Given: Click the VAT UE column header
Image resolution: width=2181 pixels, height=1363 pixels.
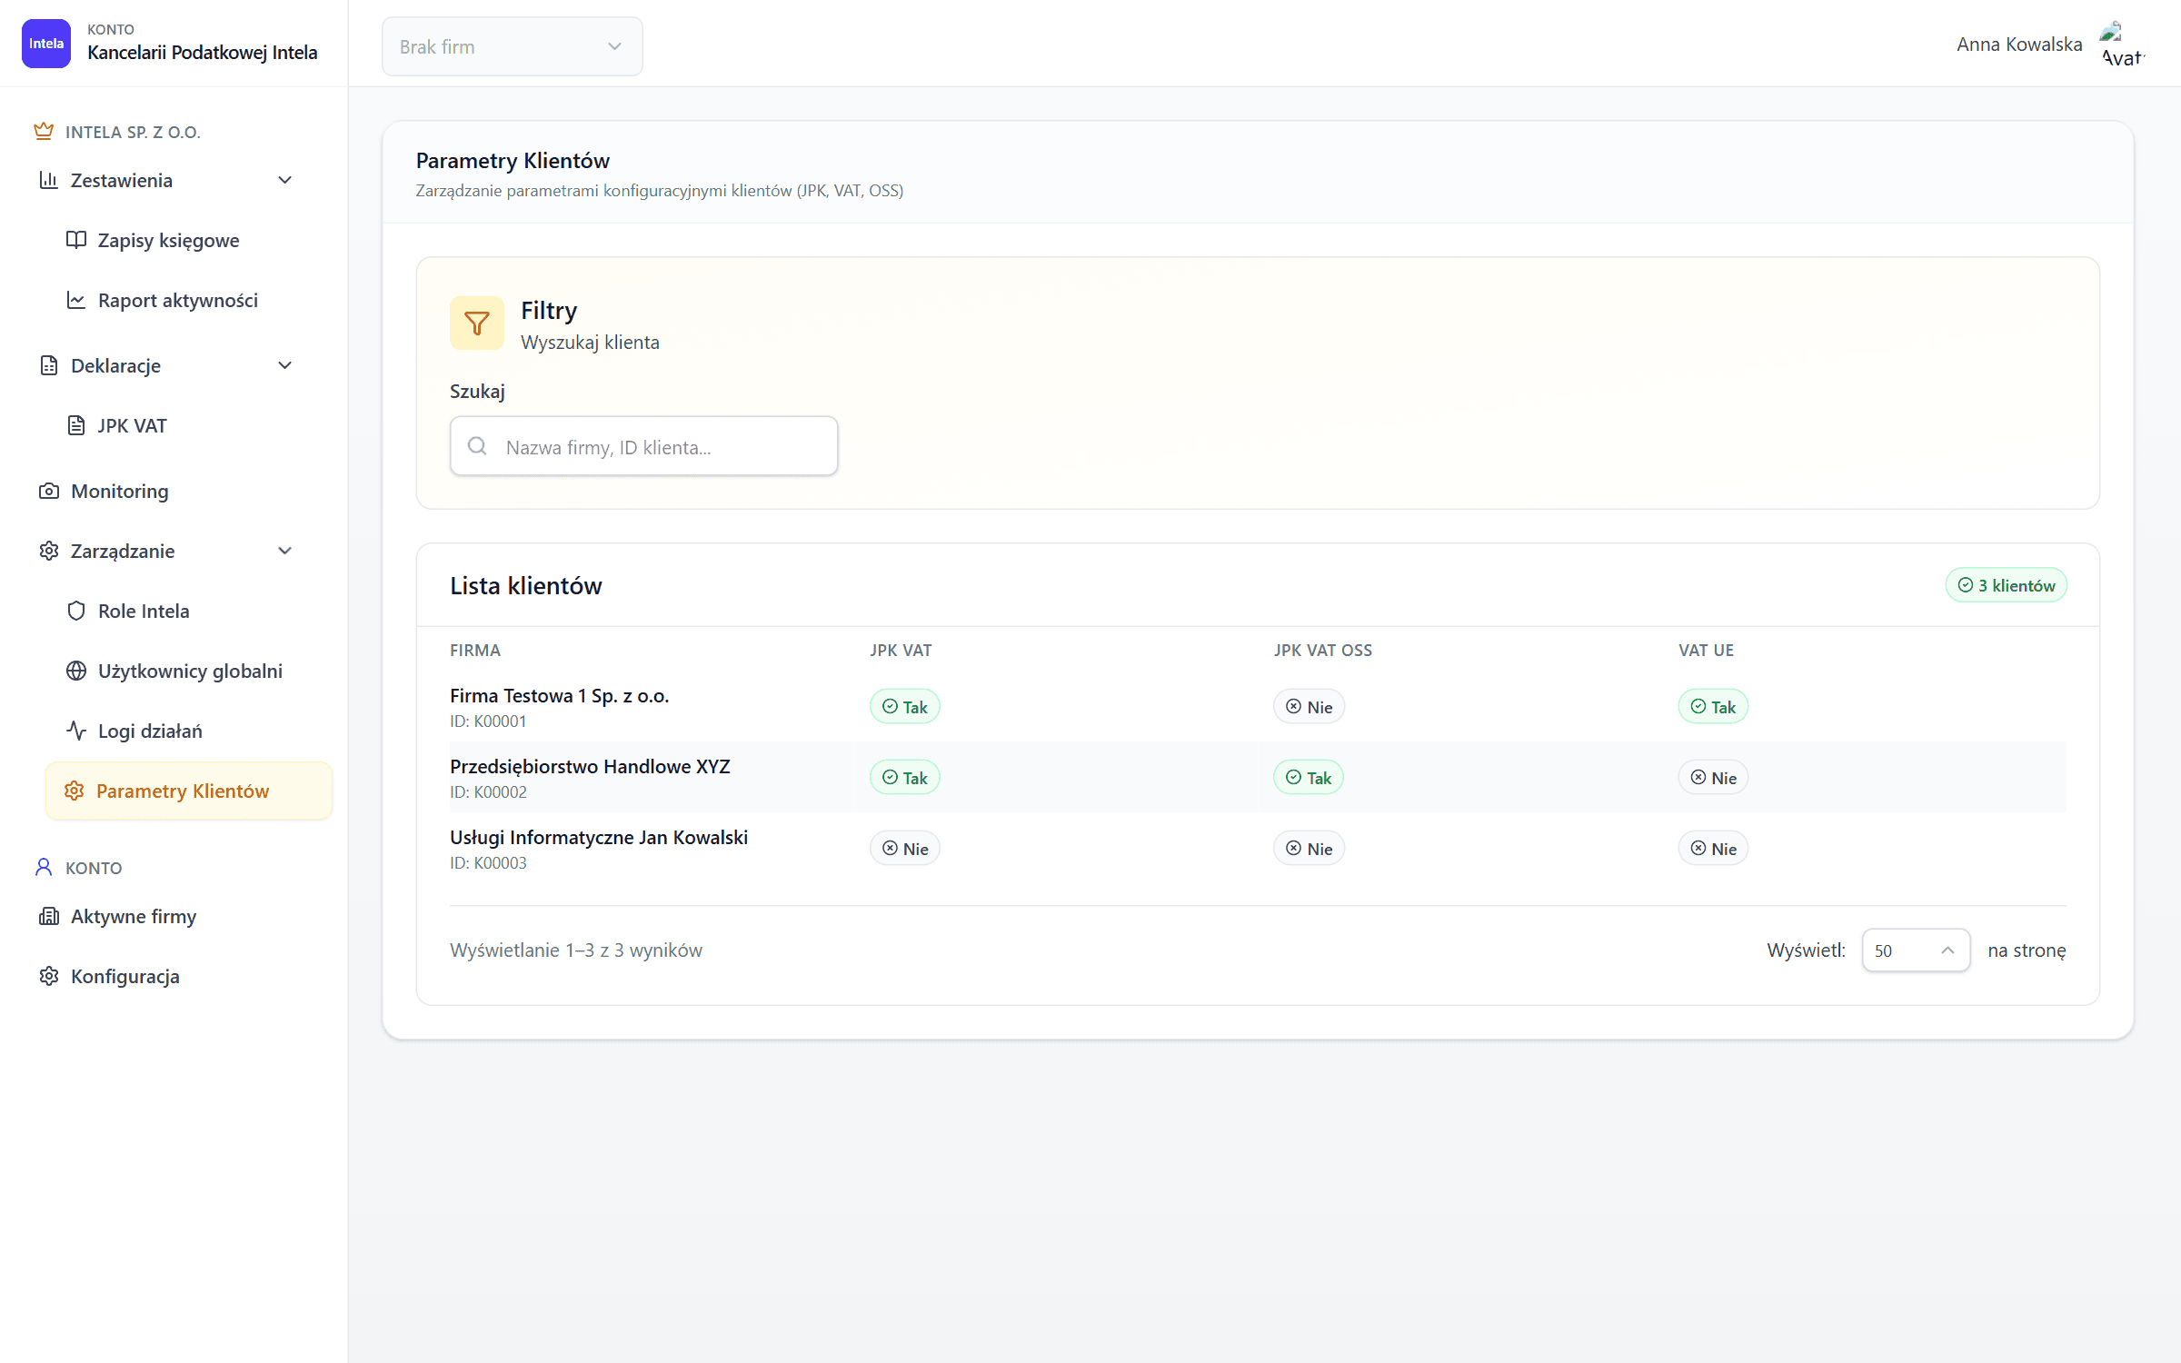Looking at the screenshot, I should 1706,651.
